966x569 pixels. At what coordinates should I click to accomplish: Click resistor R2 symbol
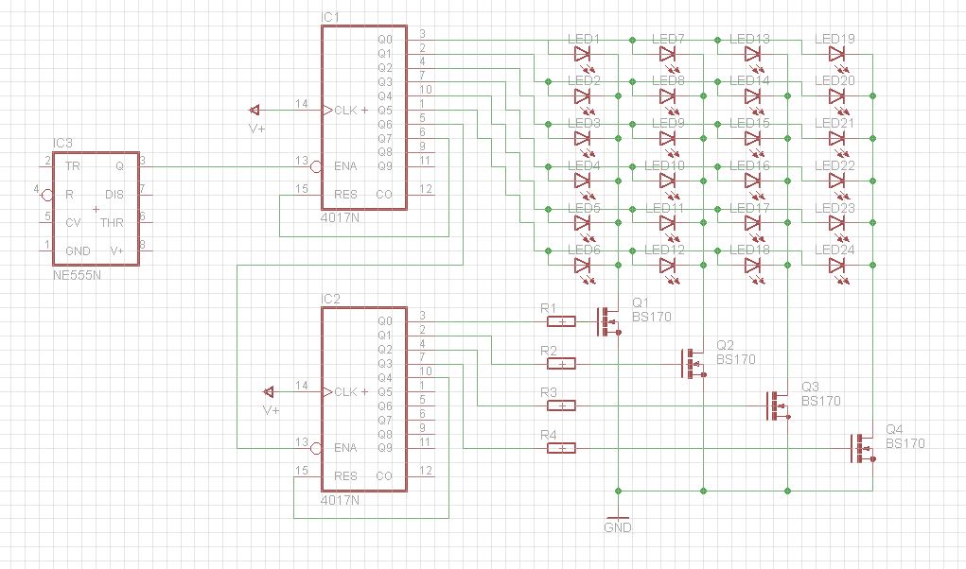pyautogui.click(x=562, y=363)
